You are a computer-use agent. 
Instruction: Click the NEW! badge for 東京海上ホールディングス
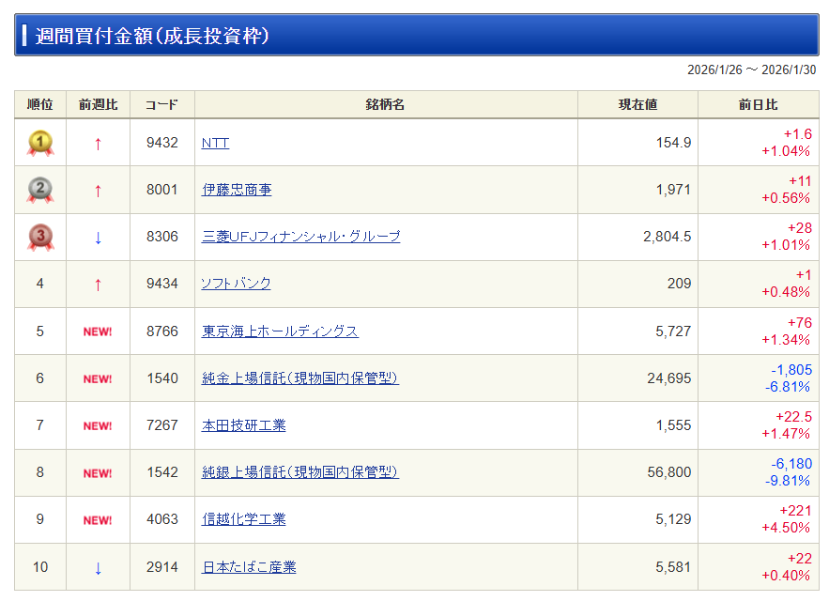tap(98, 331)
